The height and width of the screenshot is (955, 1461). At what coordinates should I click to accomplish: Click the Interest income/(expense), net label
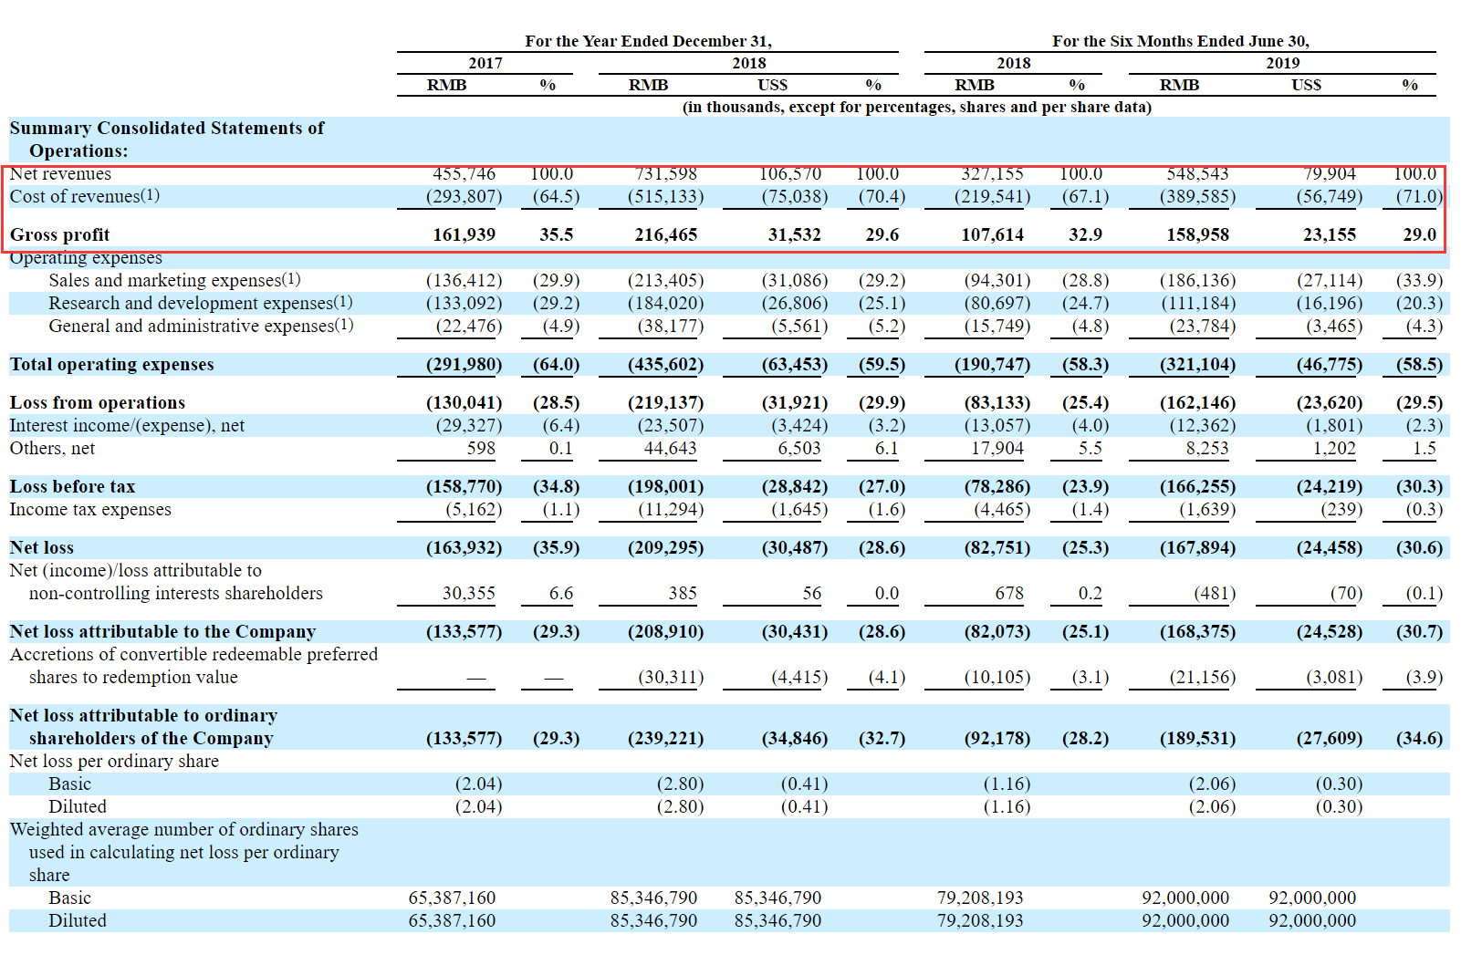pyautogui.click(x=127, y=425)
